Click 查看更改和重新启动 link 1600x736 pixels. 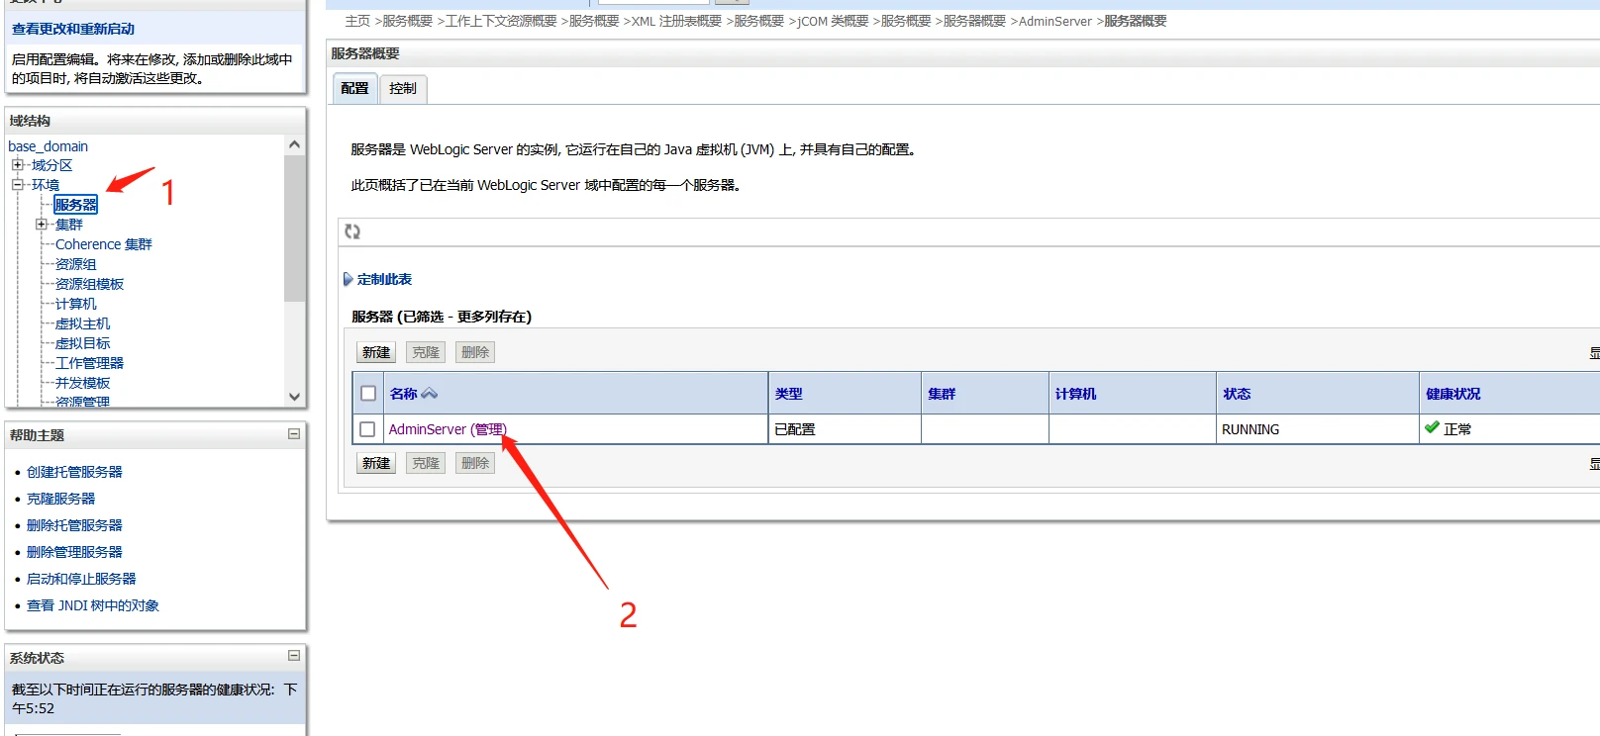(x=73, y=29)
